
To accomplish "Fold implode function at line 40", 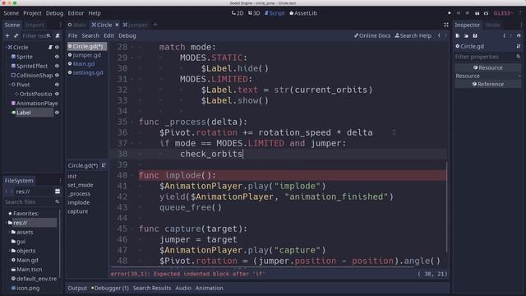I will [x=132, y=175].
